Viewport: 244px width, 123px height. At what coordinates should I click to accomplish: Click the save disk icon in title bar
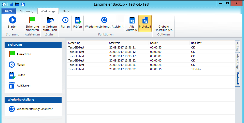pos(23,4)
